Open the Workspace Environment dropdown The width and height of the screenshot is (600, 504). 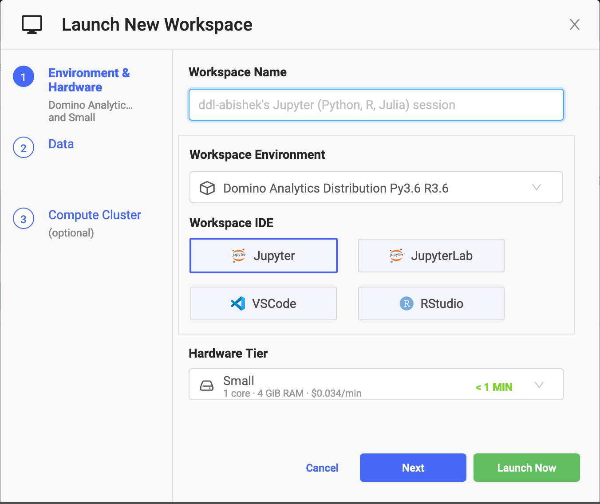pyautogui.click(x=376, y=187)
